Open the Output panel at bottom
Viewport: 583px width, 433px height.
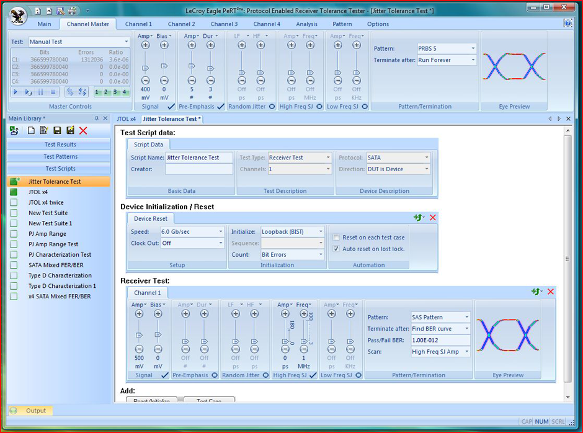coord(30,410)
